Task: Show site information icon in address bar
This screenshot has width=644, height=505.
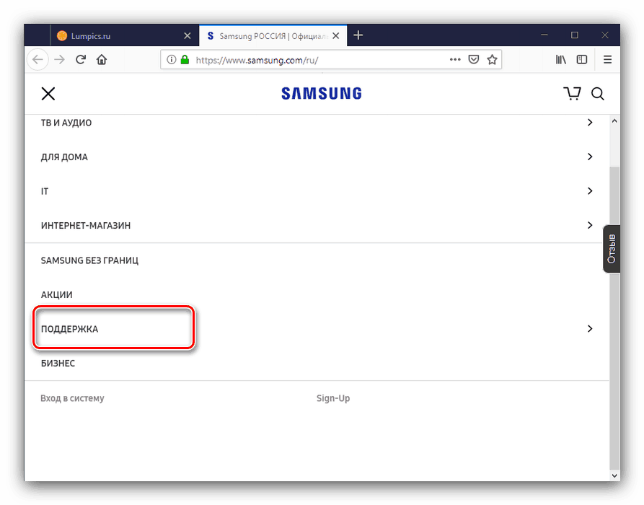Action: click(171, 60)
